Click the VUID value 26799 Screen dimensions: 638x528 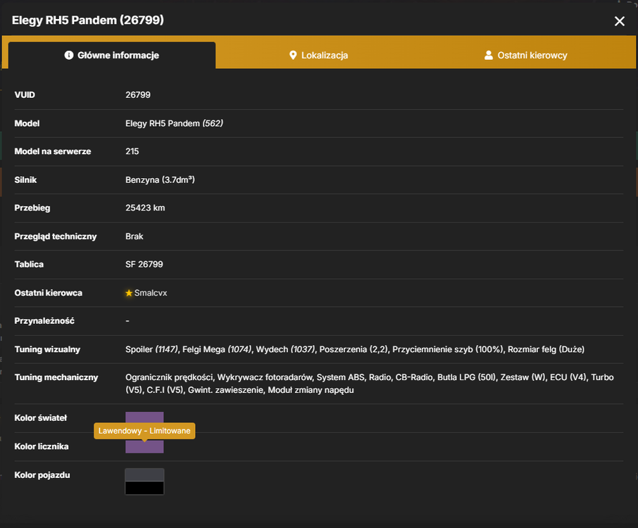pyautogui.click(x=138, y=95)
